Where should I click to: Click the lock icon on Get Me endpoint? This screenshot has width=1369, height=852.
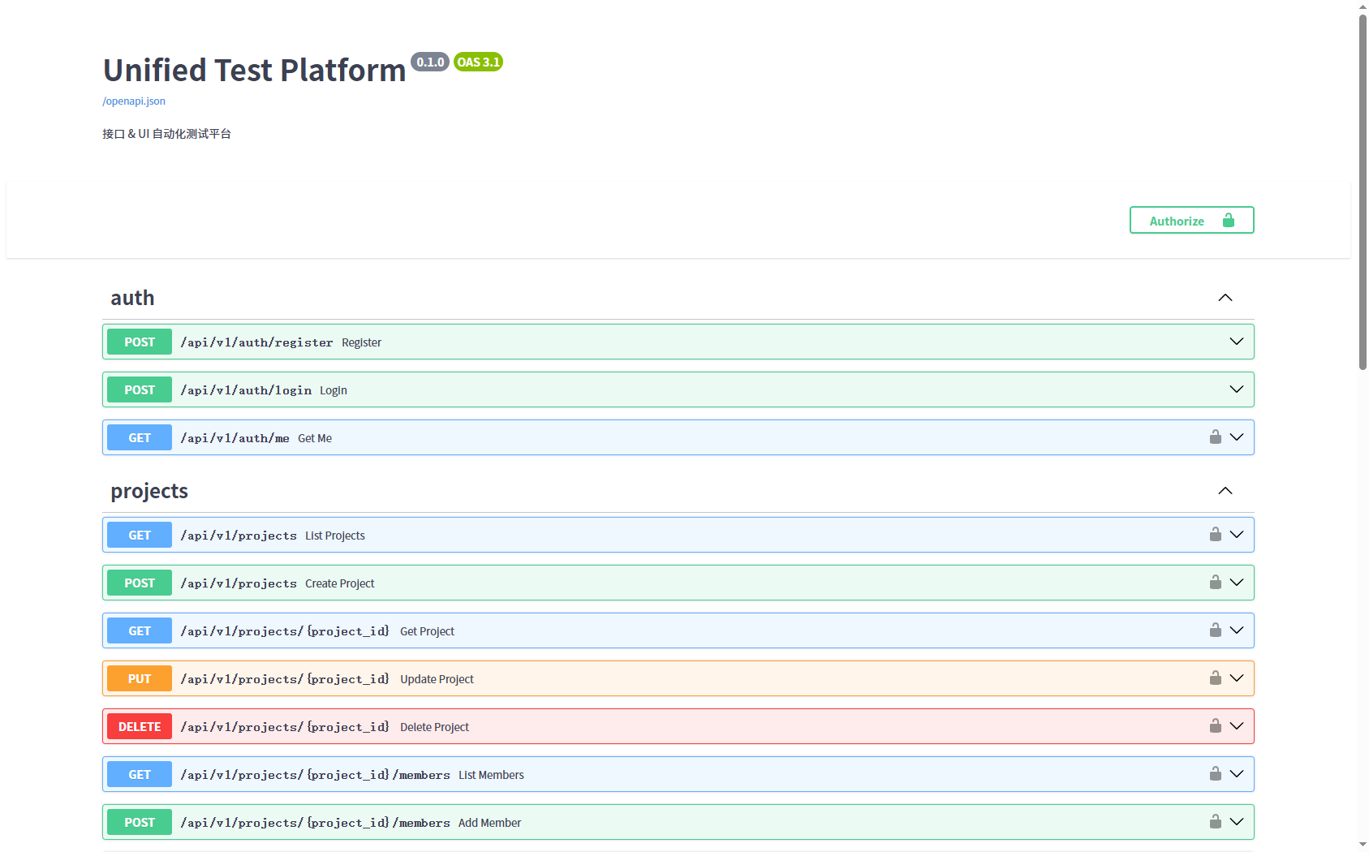coord(1215,437)
